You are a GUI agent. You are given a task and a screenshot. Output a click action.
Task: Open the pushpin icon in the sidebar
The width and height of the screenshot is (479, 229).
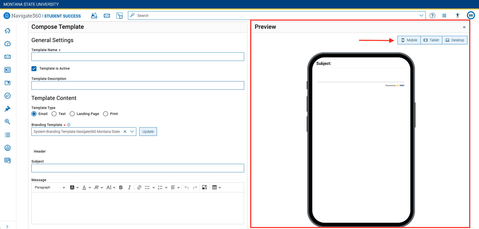(x=8, y=109)
